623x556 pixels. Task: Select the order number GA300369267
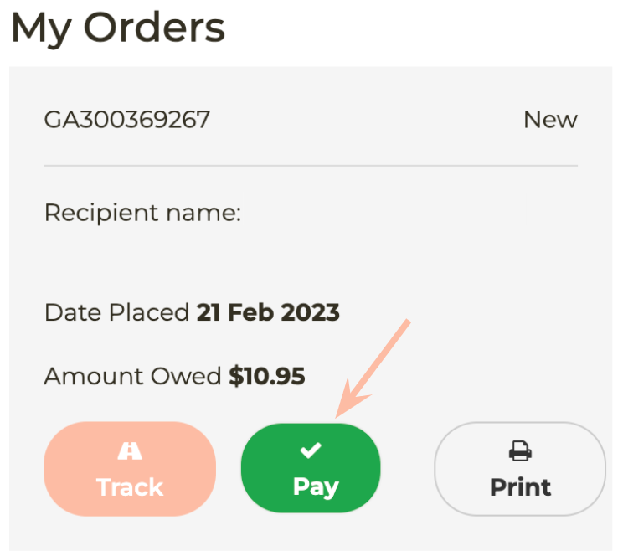point(126,119)
